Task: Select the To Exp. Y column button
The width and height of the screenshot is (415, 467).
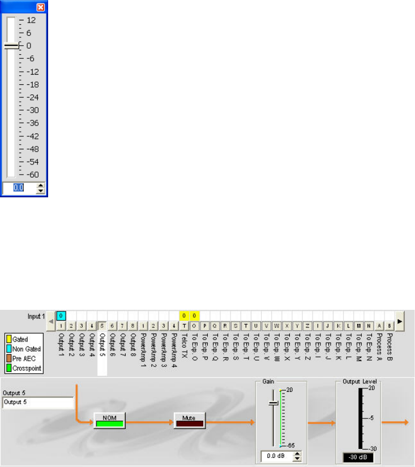Action: coord(297,326)
